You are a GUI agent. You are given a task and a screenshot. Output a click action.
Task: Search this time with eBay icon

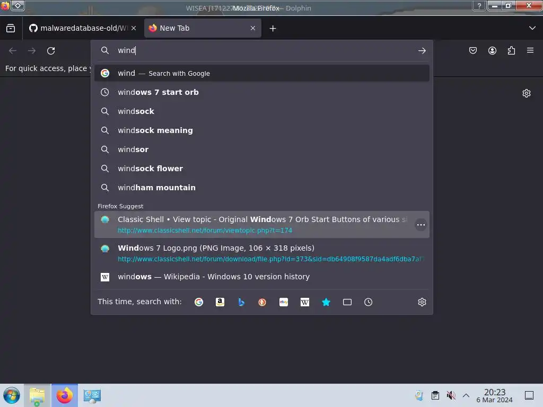284,302
